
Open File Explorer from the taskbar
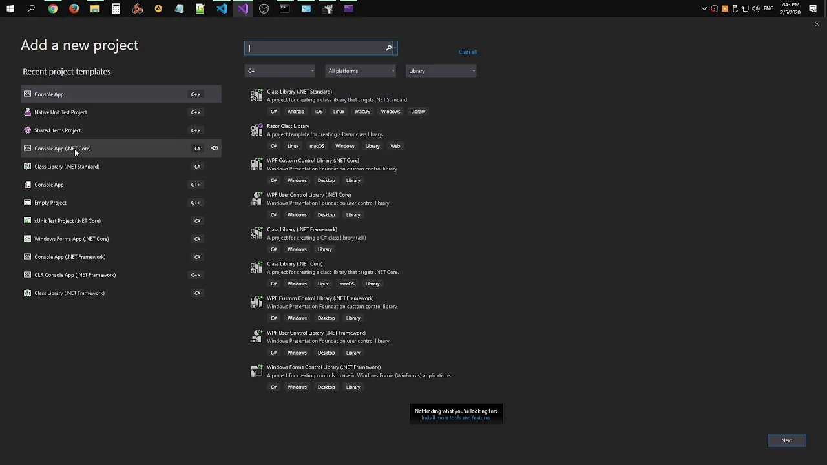point(95,8)
